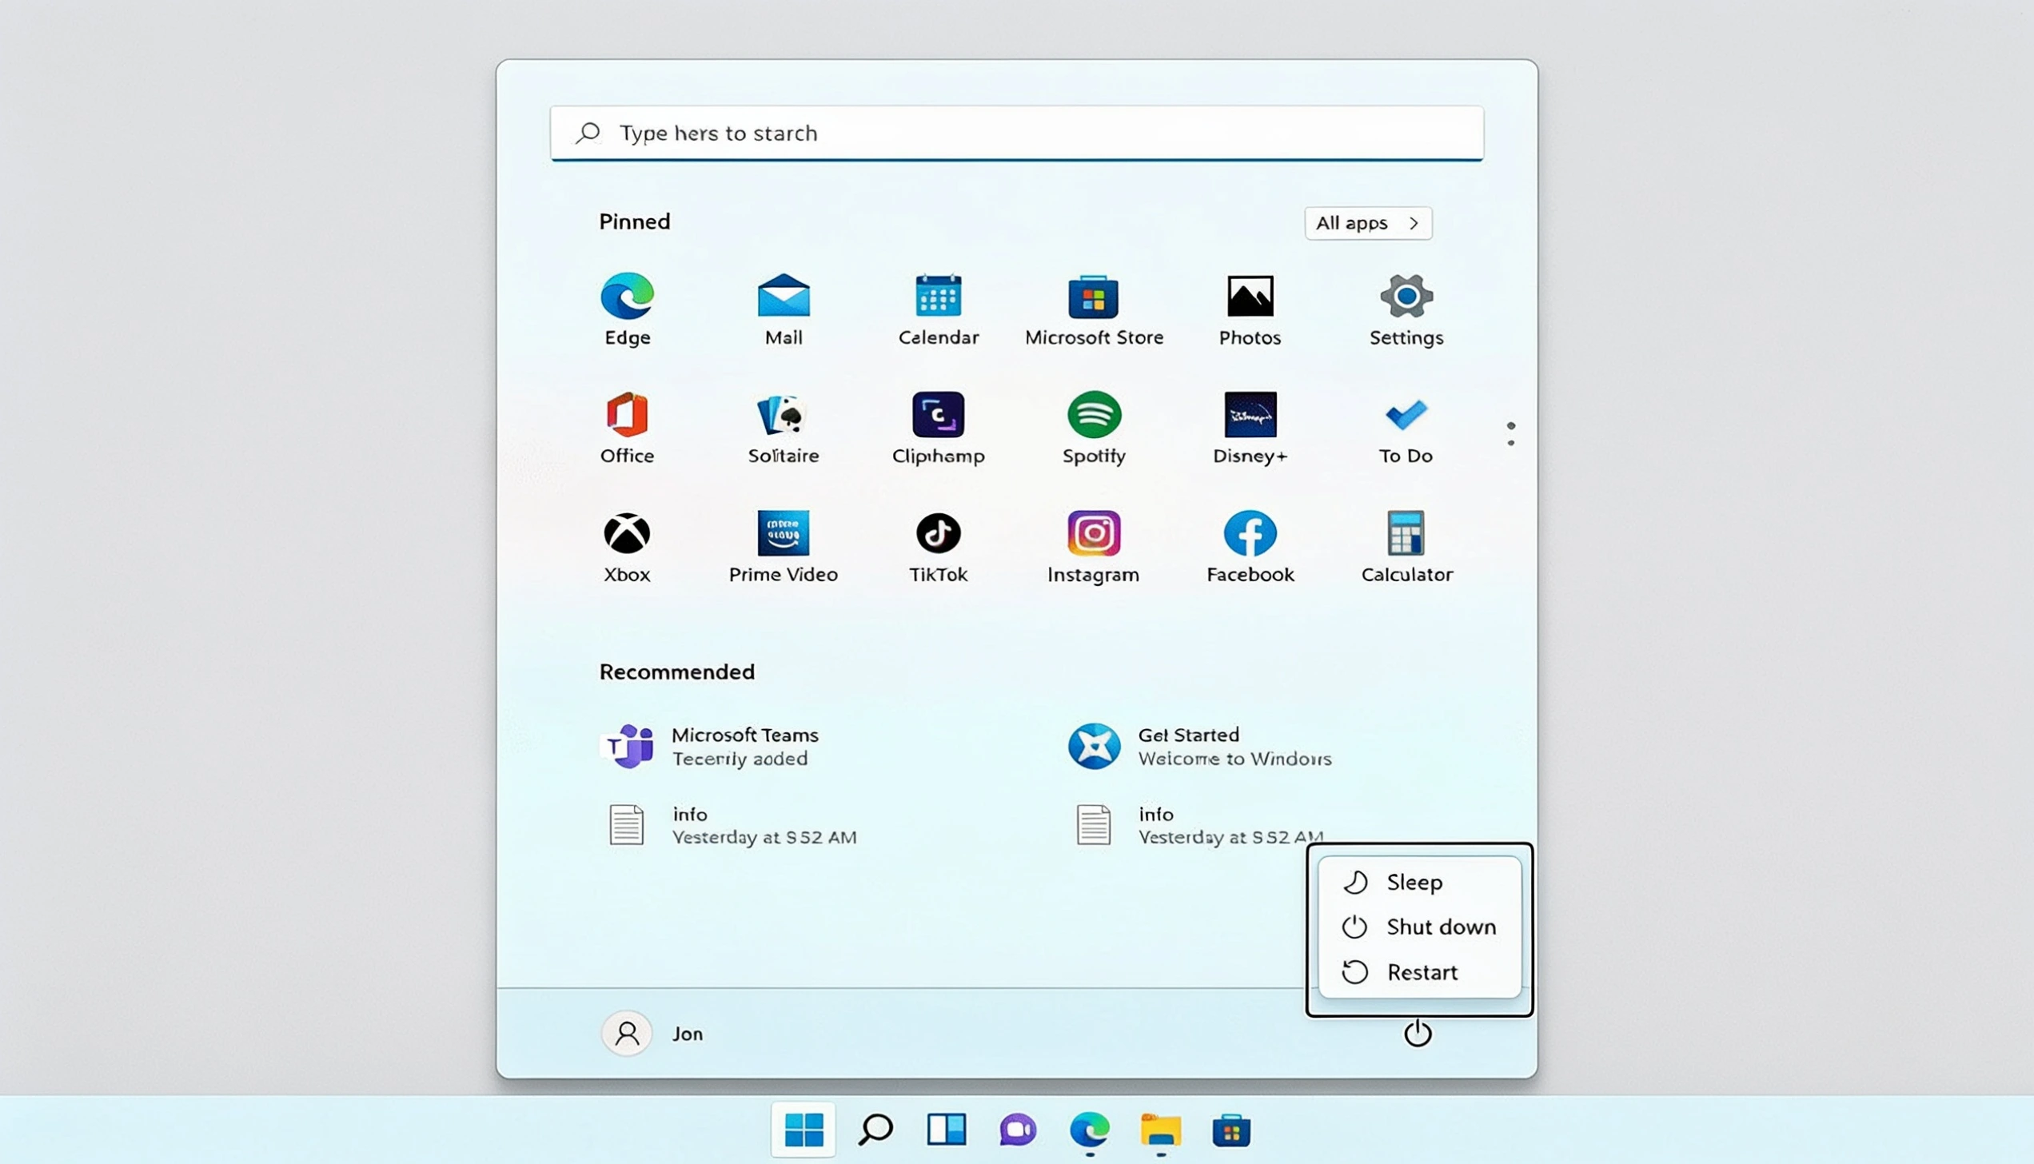The height and width of the screenshot is (1164, 2034).
Task: Launch Clipchamp video editor
Action: (939, 428)
